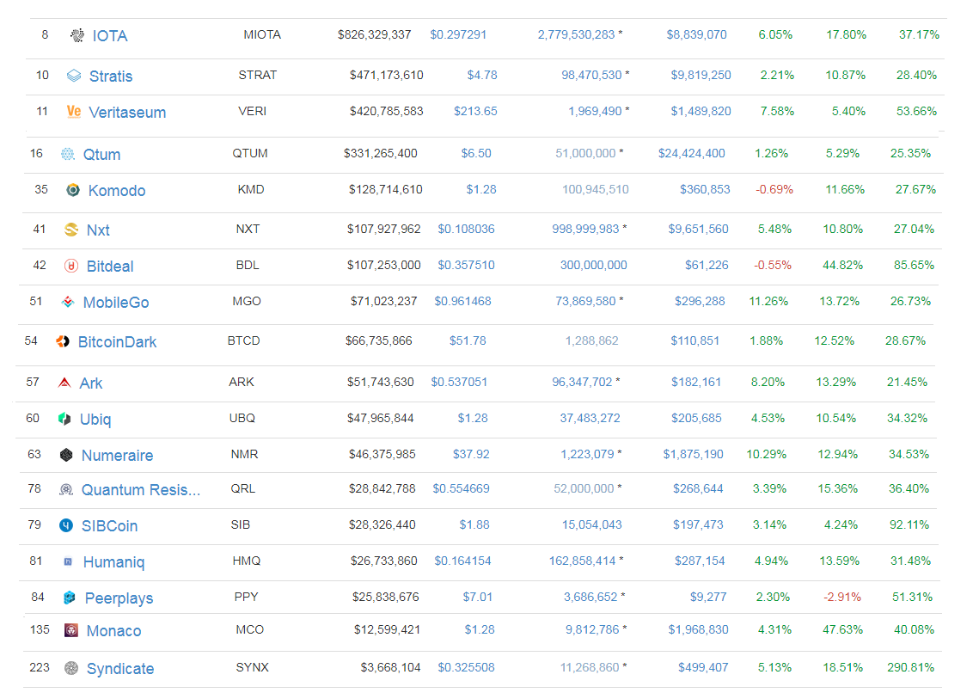The height and width of the screenshot is (699, 979).
Task: Open the Bitdeal name link
Action: tap(110, 267)
